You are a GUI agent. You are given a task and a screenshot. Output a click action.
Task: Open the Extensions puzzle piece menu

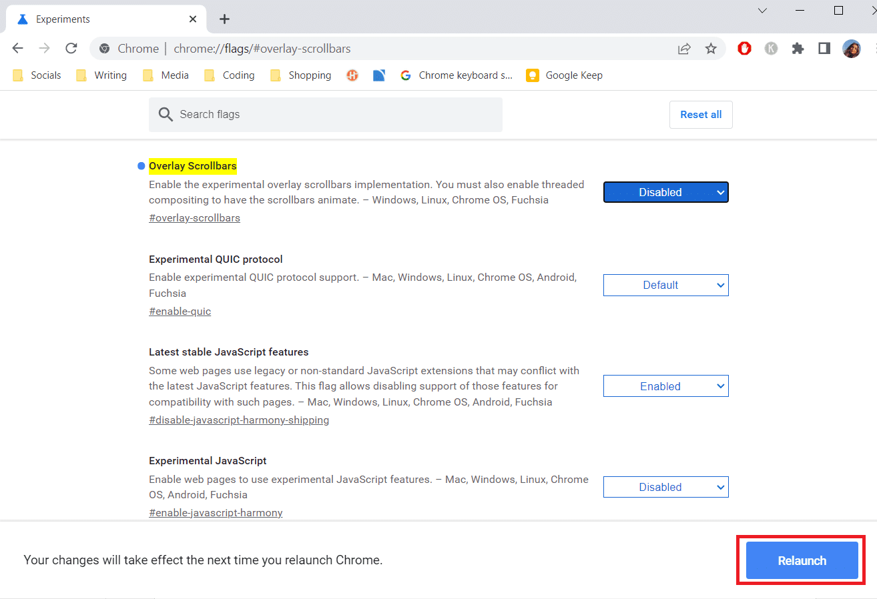click(798, 48)
